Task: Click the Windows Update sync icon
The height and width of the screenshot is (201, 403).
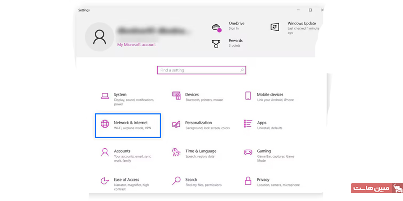Action: [275, 27]
